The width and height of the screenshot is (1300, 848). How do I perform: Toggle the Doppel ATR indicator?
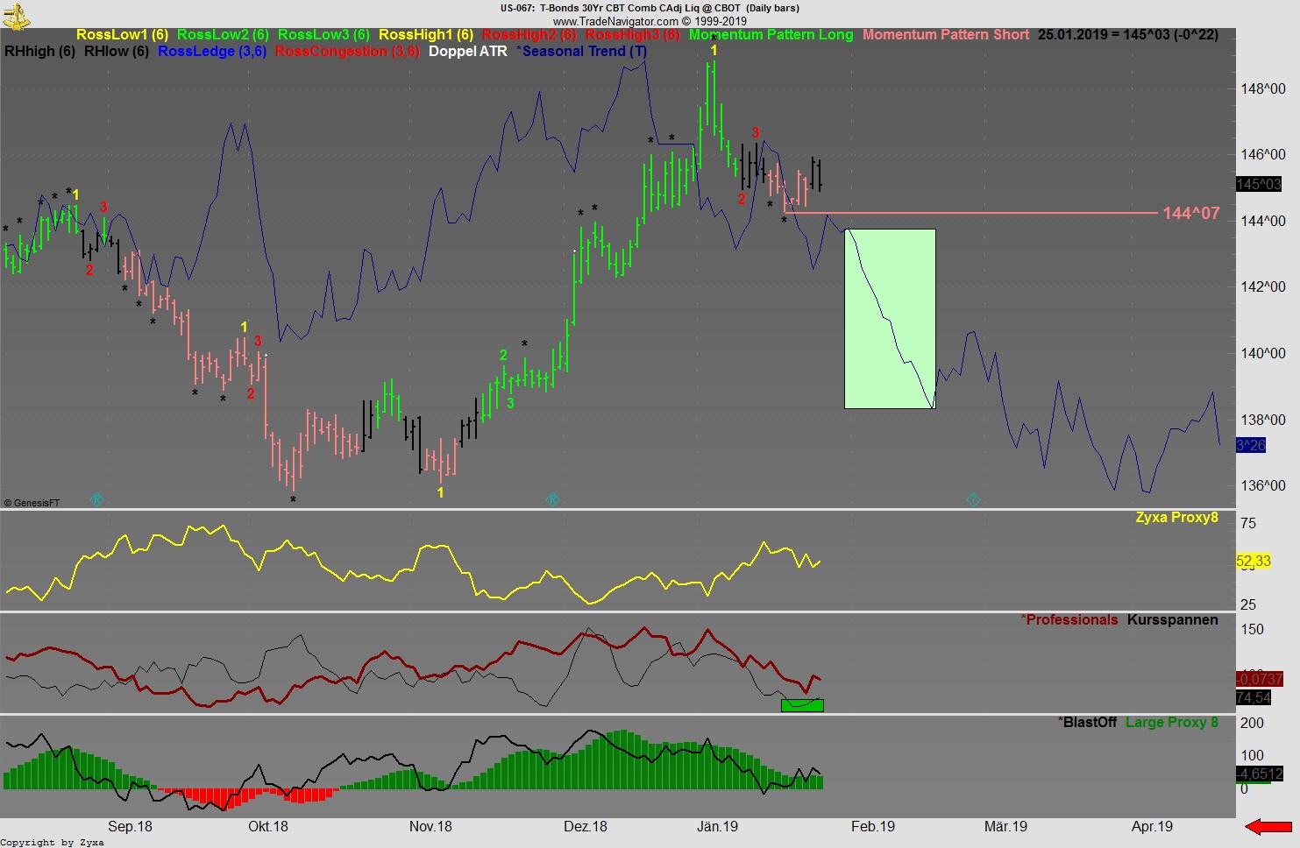[467, 51]
